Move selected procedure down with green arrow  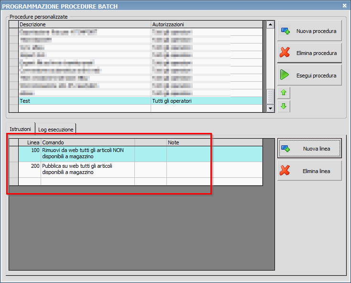284,106
